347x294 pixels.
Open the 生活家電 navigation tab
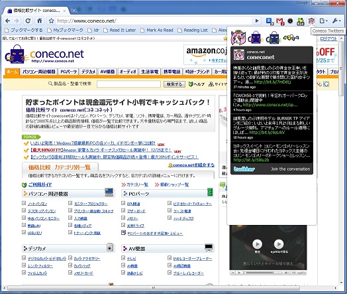click(x=150, y=72)
